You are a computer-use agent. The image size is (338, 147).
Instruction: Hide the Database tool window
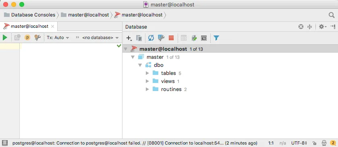(x=333, y=27)
